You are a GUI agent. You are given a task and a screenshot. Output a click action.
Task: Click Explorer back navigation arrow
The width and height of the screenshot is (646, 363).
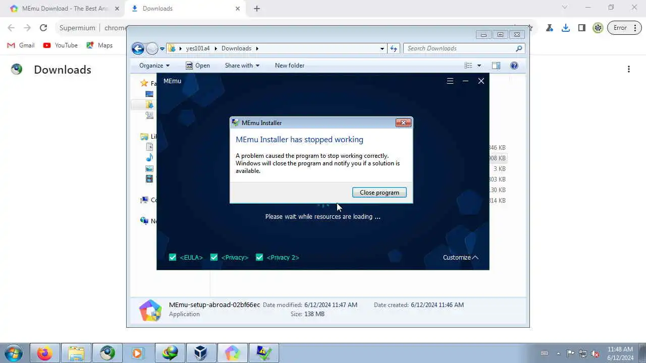pyautogui.click(x=138, y=48)
